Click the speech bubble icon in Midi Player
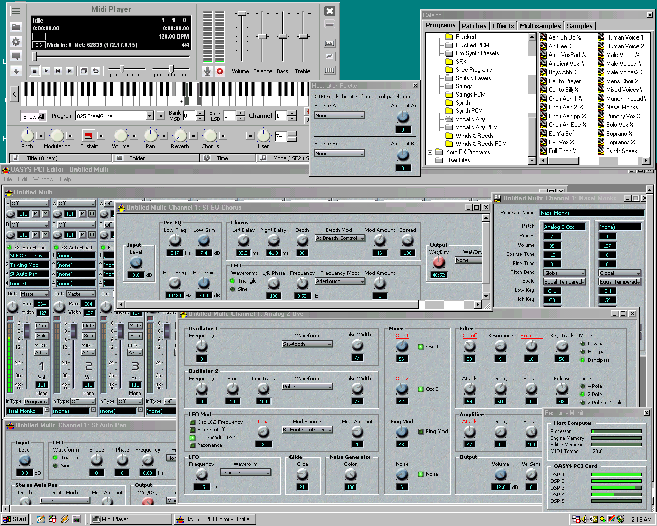Viewport: 657px width, 526px height. click(16, 56)
